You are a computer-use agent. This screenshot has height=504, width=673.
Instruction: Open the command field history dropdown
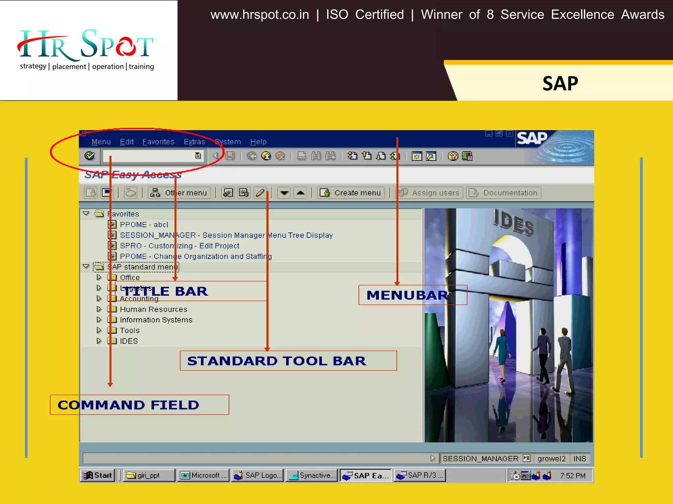pyautogui.click(x=198, y=156)
